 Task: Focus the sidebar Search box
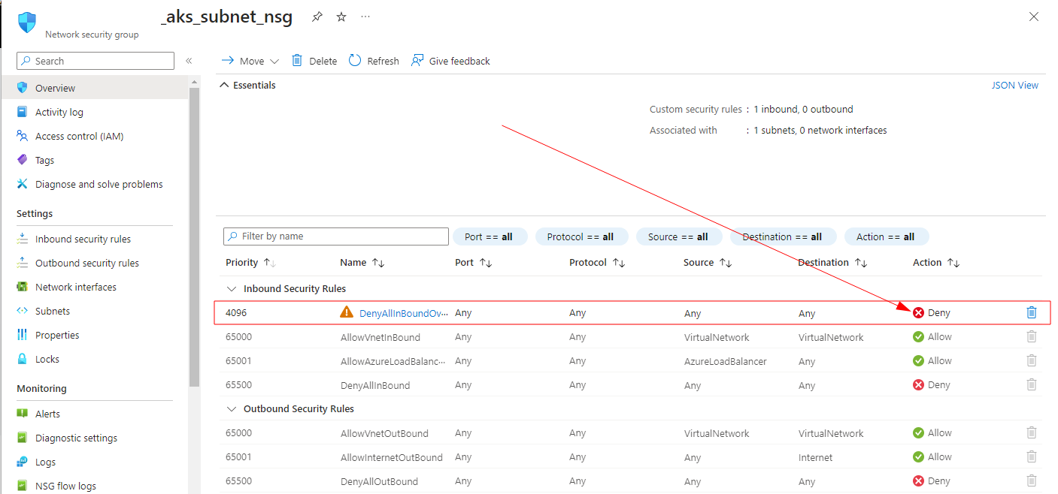coord(95,61)
